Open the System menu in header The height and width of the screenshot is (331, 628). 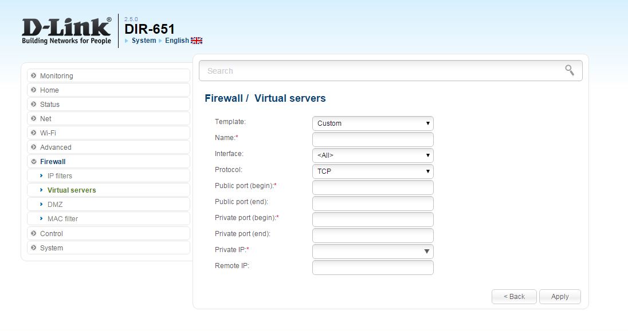click(144, 41)
